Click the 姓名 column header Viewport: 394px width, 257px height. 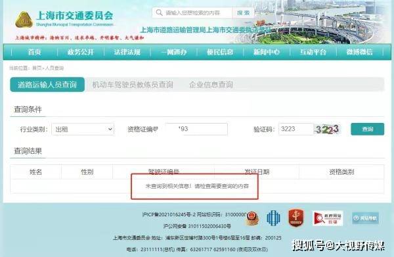35,172
